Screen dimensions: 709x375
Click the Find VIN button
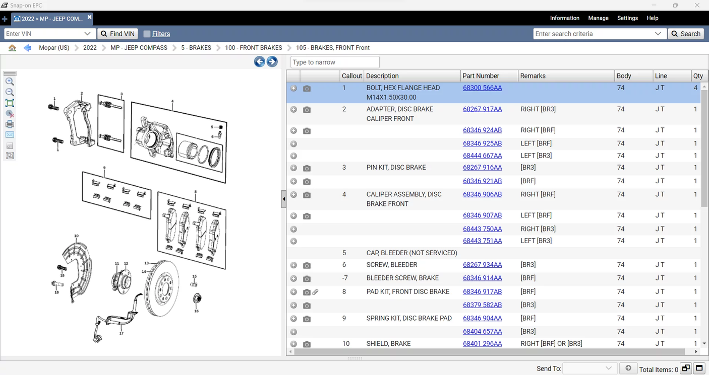pos(117,34)
